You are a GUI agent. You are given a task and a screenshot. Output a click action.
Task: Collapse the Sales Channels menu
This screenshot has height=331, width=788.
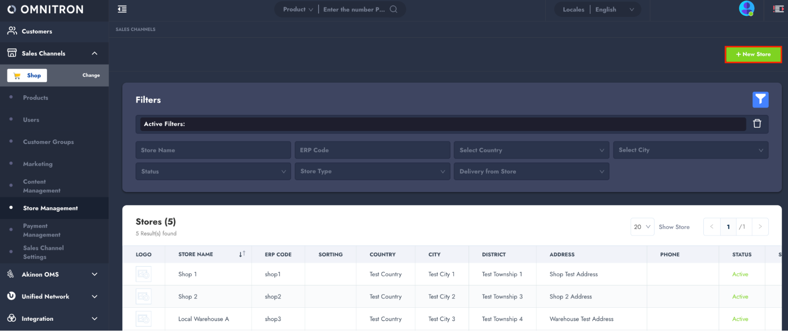click(94, 54)
